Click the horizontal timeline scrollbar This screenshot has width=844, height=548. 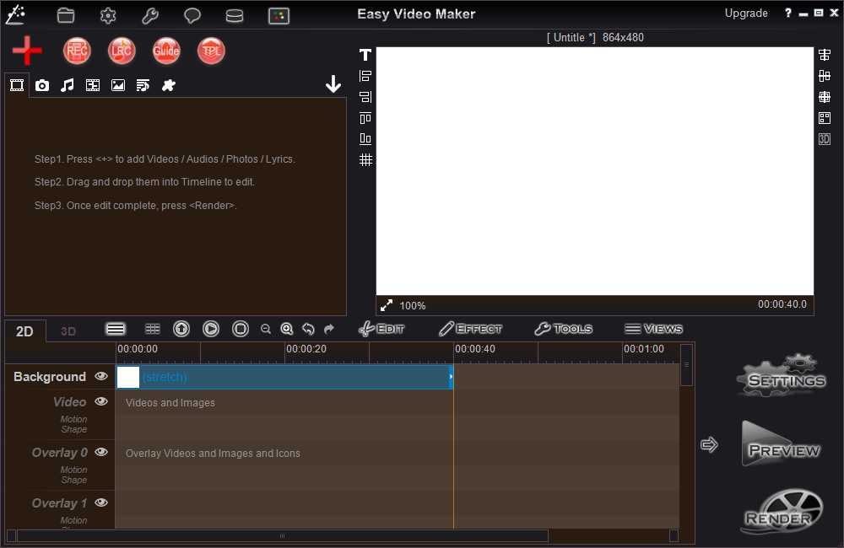[x=283, y=535]
